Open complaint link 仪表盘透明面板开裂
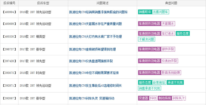The width and height of the screenshot is (206, 105). tap(91, 61)
